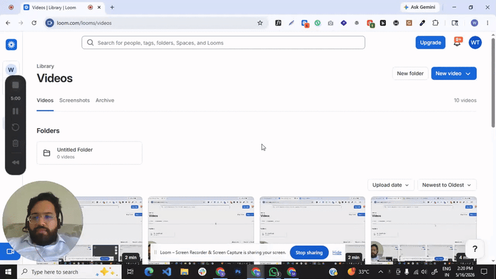Open Visual Studio Code from taskbar
This screenshot has height=279, width=496.
167,272
